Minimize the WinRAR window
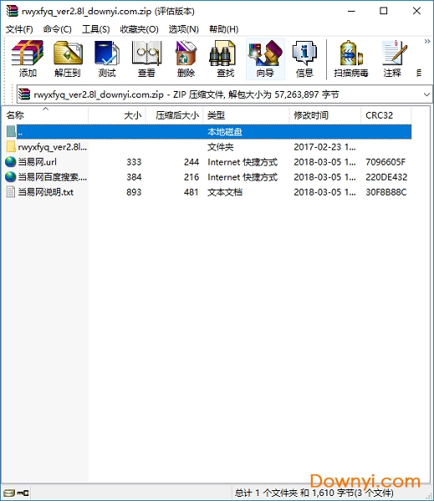This screenshot has width=434, height=501. 352,11
